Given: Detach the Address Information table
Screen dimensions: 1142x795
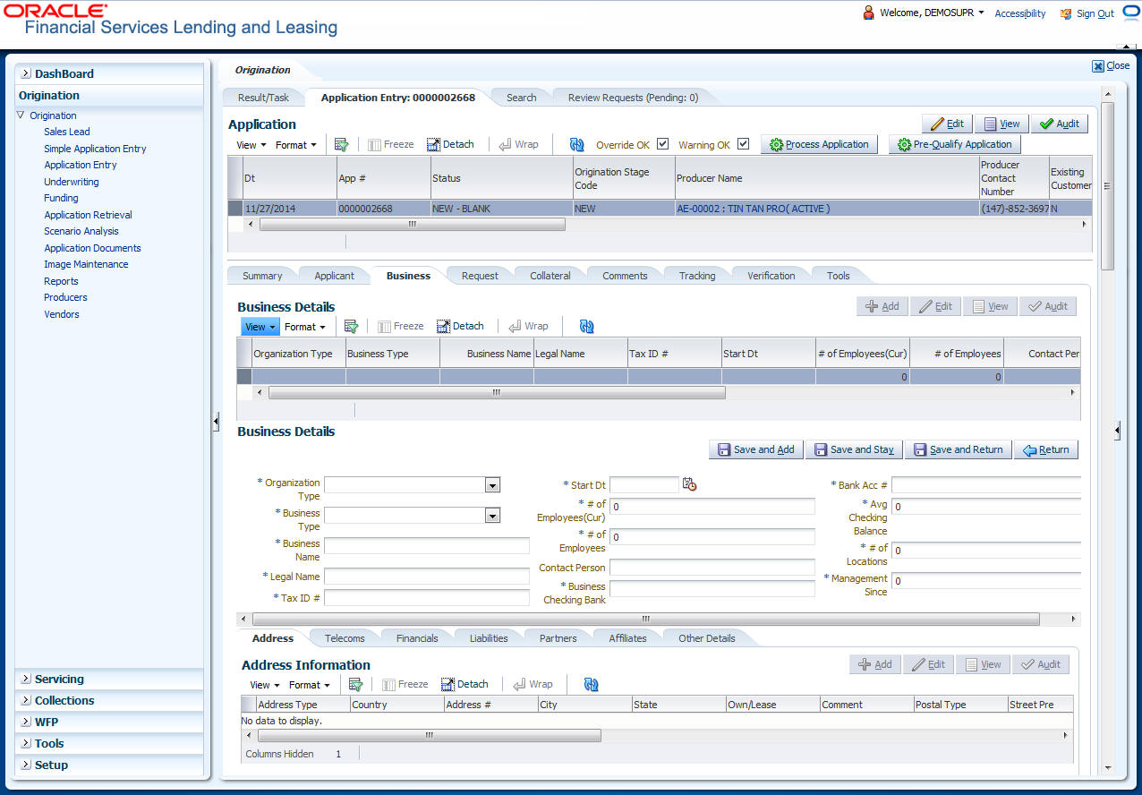Looking at the screenshot, I should click(x=464, y=684).
